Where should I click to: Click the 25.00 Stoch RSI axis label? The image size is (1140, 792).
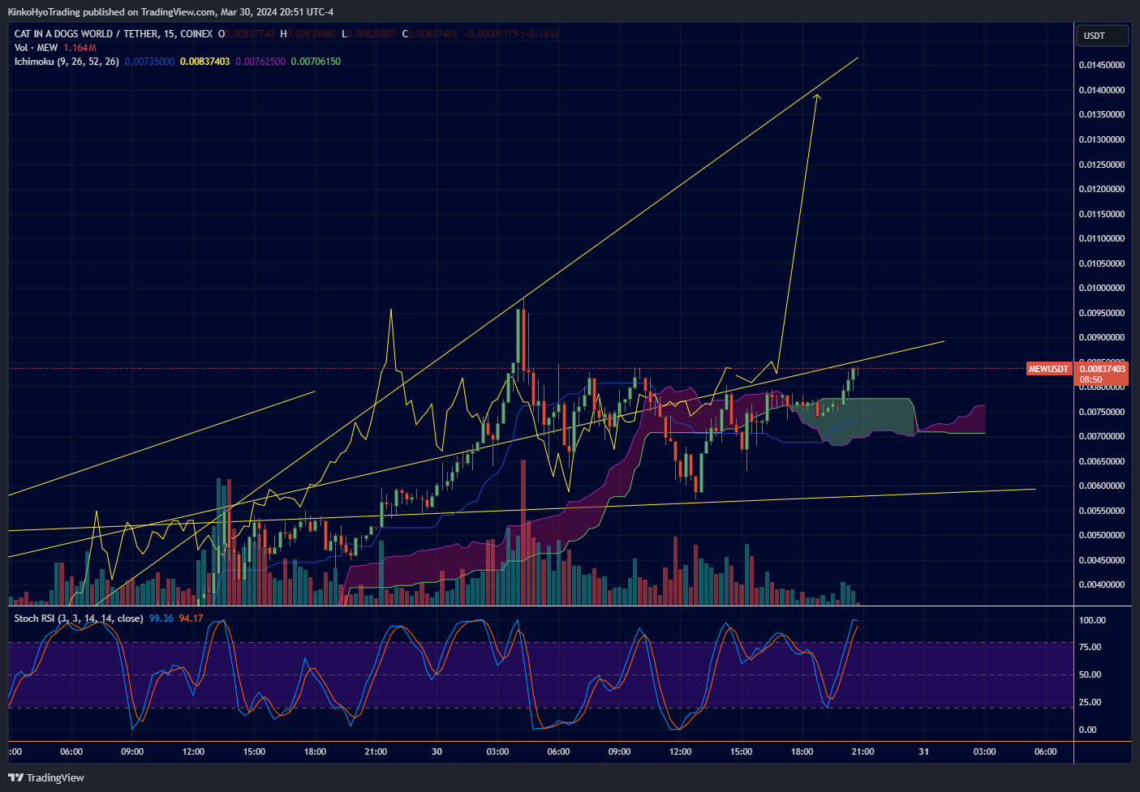[1090, 702]
